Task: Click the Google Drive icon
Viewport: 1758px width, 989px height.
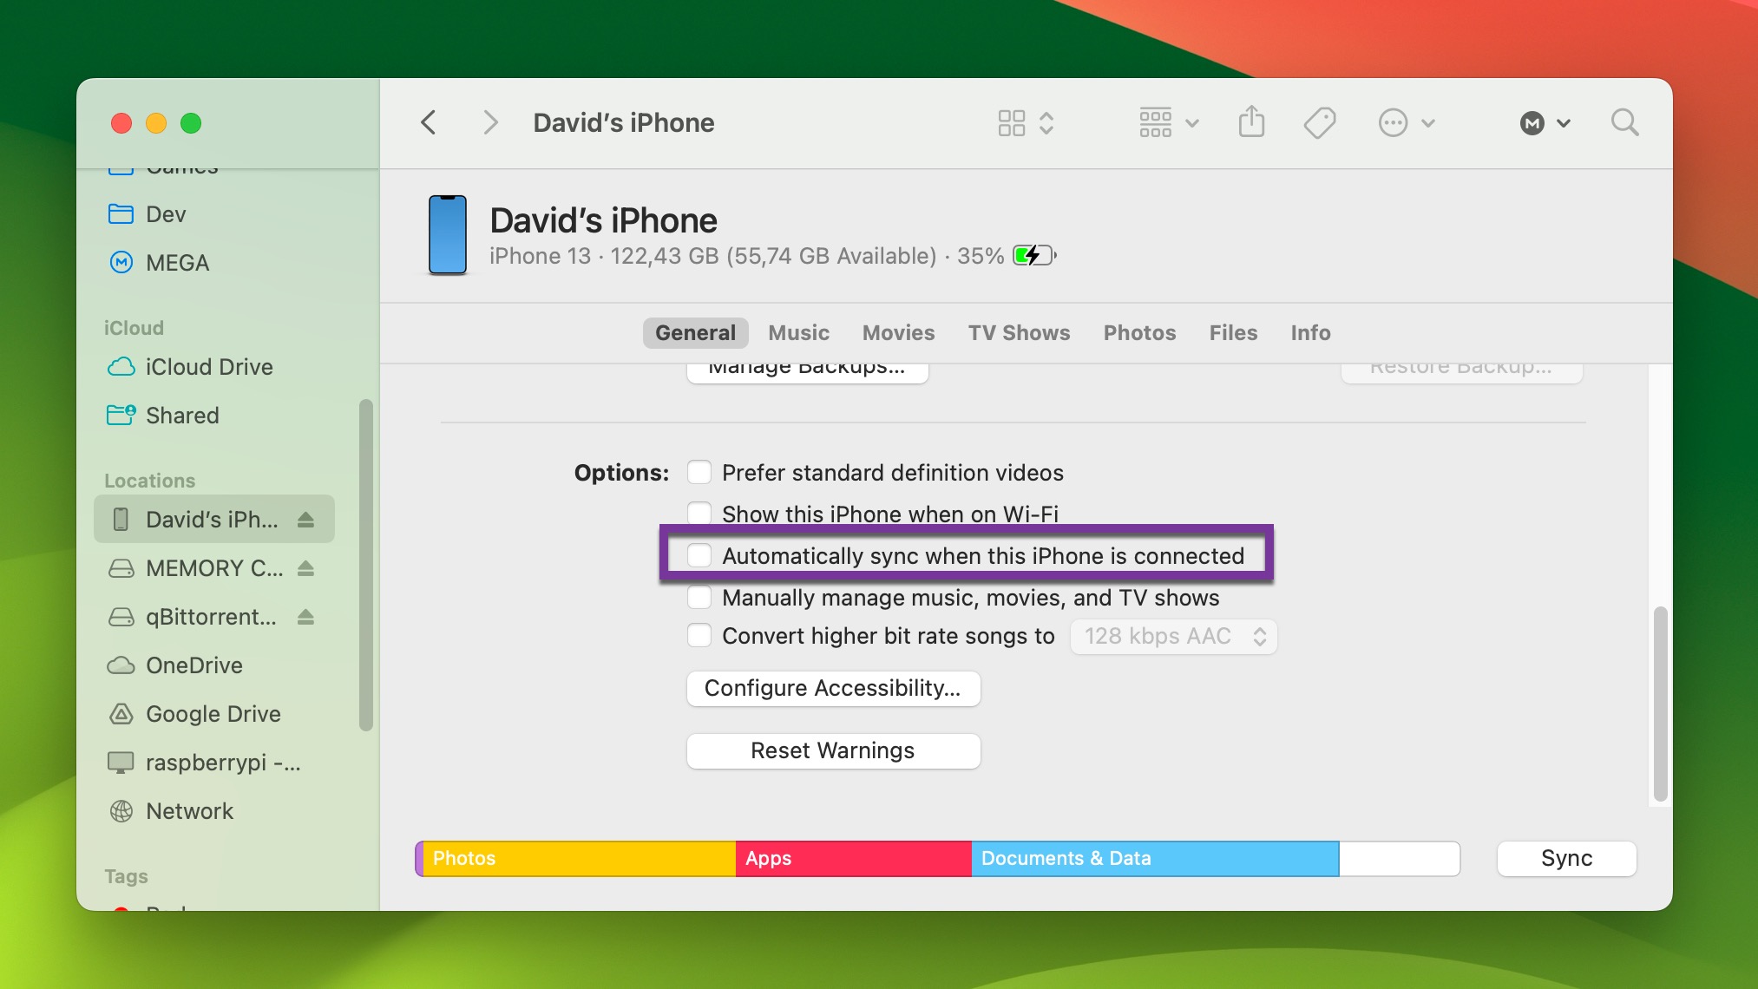Action: coord(122,714)
